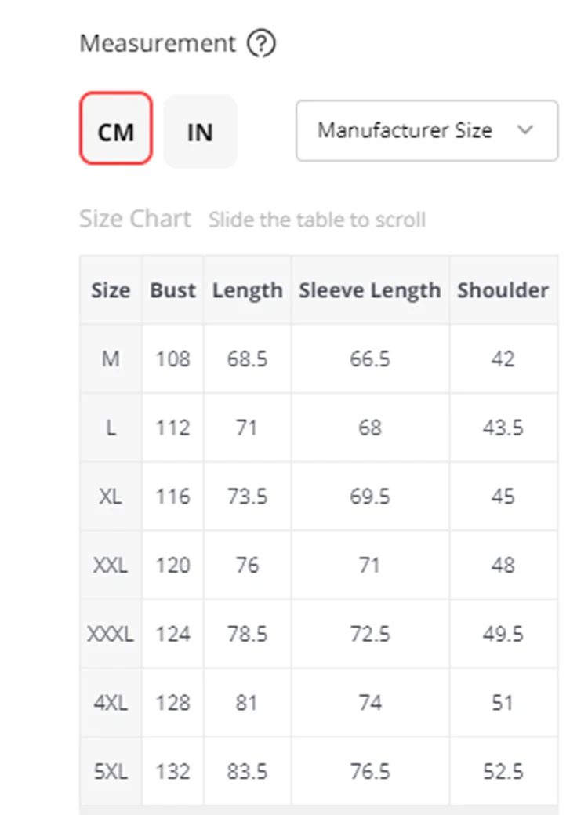
Task: Click the Shoulder column header
Action: [503, 290]
